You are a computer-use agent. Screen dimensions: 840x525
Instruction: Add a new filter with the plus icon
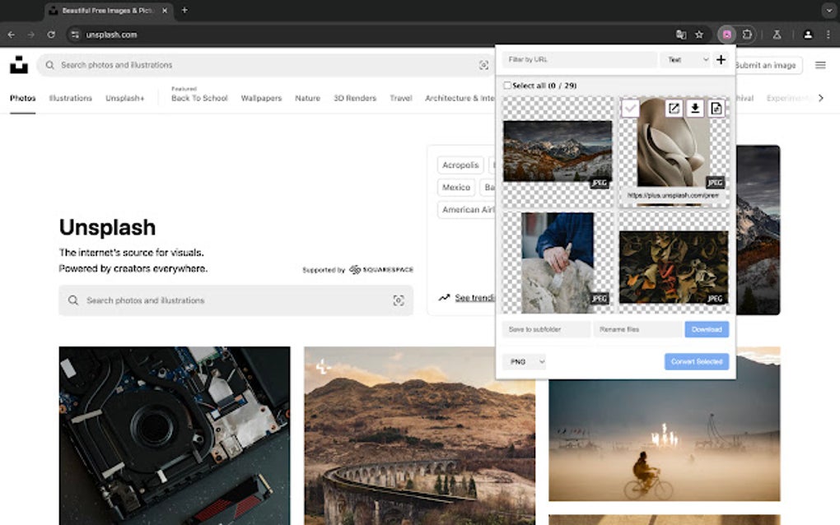721,59
